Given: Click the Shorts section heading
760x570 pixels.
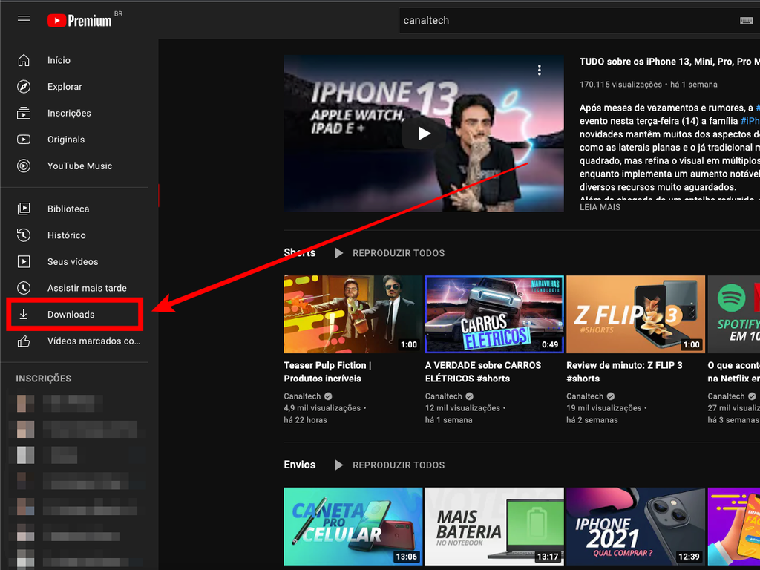Looking at the screenshot, I should [x=300, y=252].
